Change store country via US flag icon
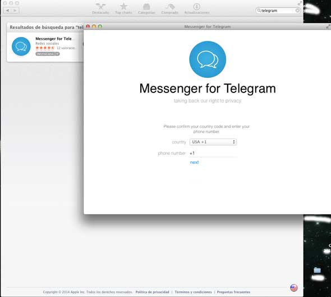331x297 pixels. tap(294, 287)
